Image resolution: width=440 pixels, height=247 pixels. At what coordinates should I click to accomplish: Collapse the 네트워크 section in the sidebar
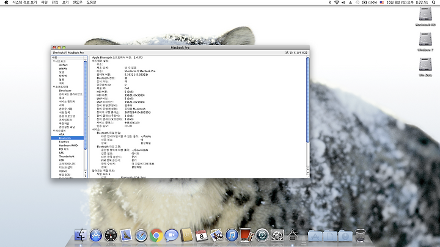(x=54, y=61)
